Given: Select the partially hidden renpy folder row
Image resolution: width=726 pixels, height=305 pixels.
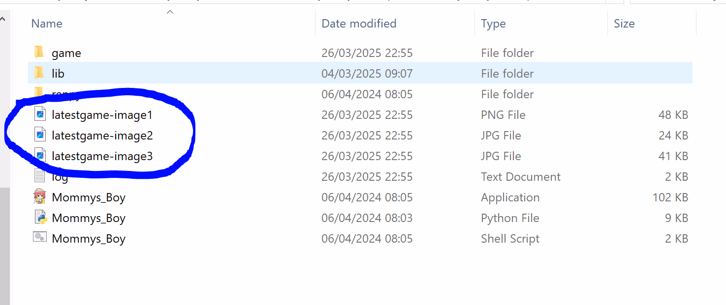Looking at the screenshot, I should point(360,94).
